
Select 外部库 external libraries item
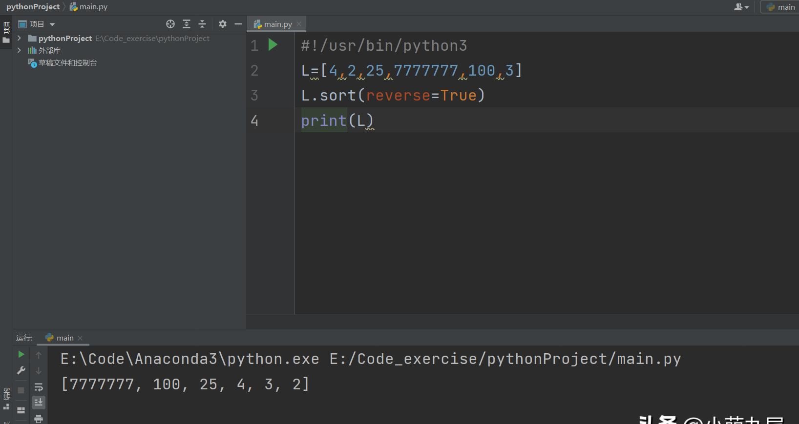click(x=44, y=50)
